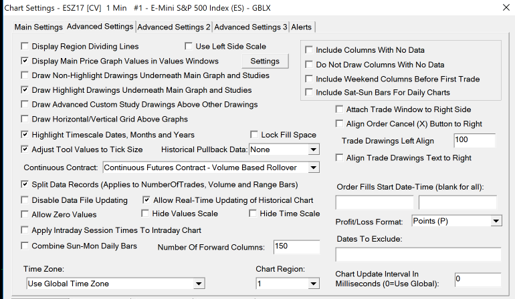
Task: Uncheck Split Data Records checkbox
Action: tap(25, 184)
